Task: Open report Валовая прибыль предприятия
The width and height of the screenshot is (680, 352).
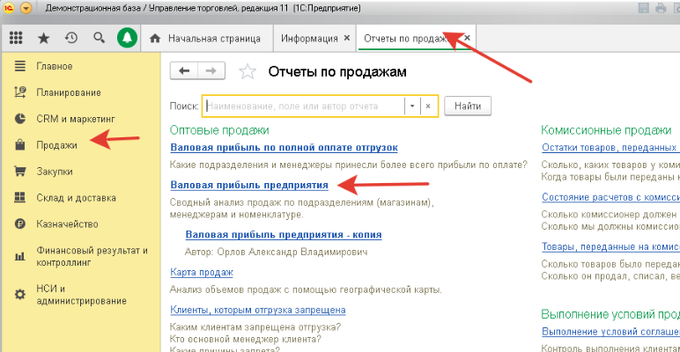Action: 249,186
